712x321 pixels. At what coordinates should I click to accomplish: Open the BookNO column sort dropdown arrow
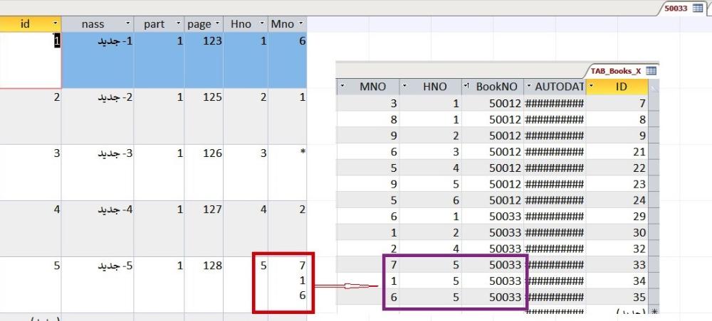tap(467, 87)
